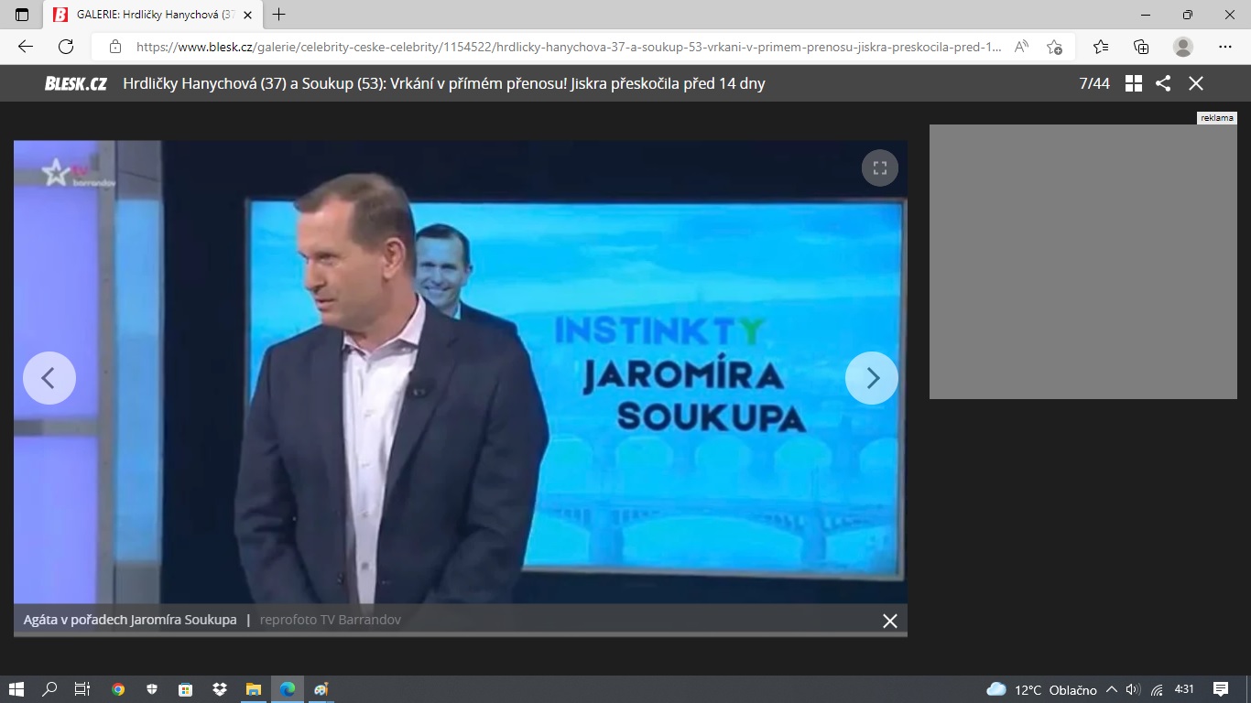Open the clock showing 4:31
The image size is (1251, 703).
[1184, 689]
